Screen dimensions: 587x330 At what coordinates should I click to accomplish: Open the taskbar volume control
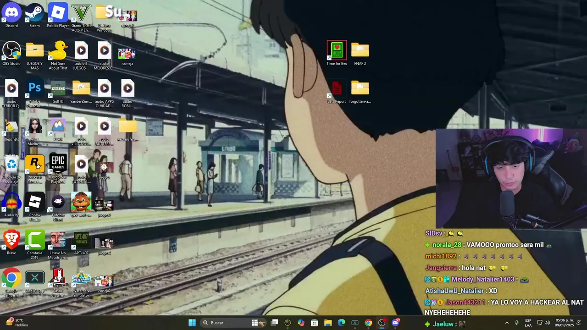tap(547, 323)
